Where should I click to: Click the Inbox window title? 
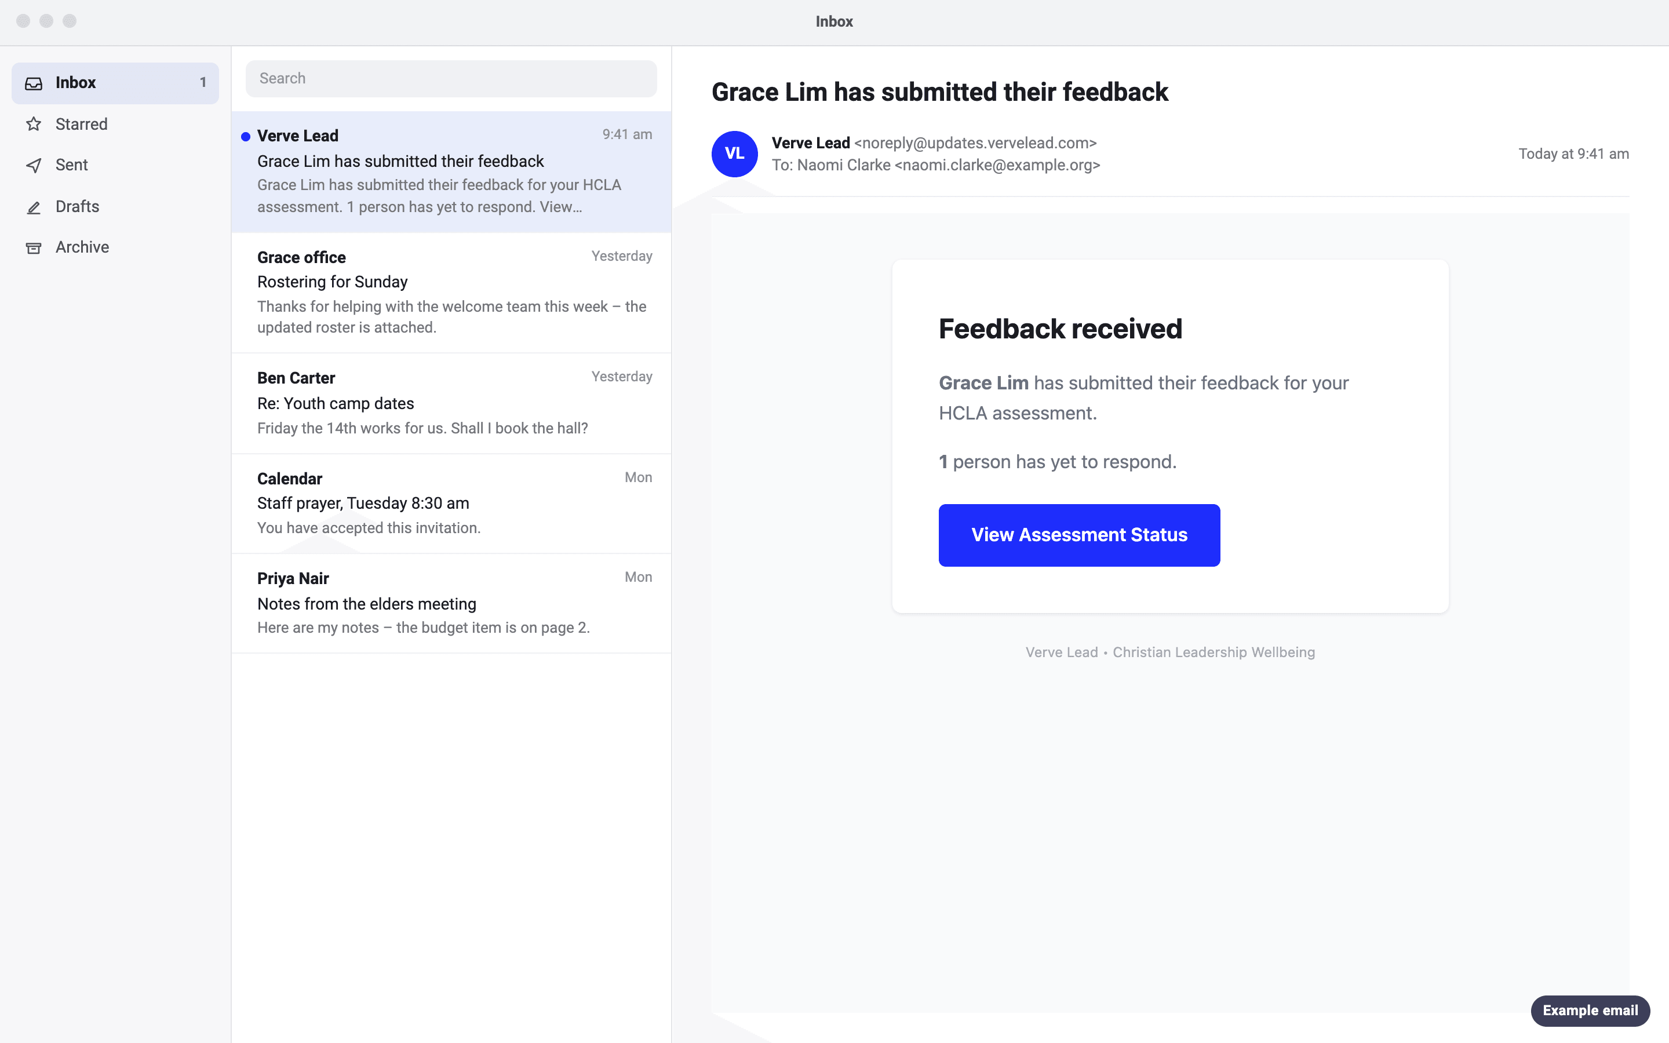[x=834, y=21]
